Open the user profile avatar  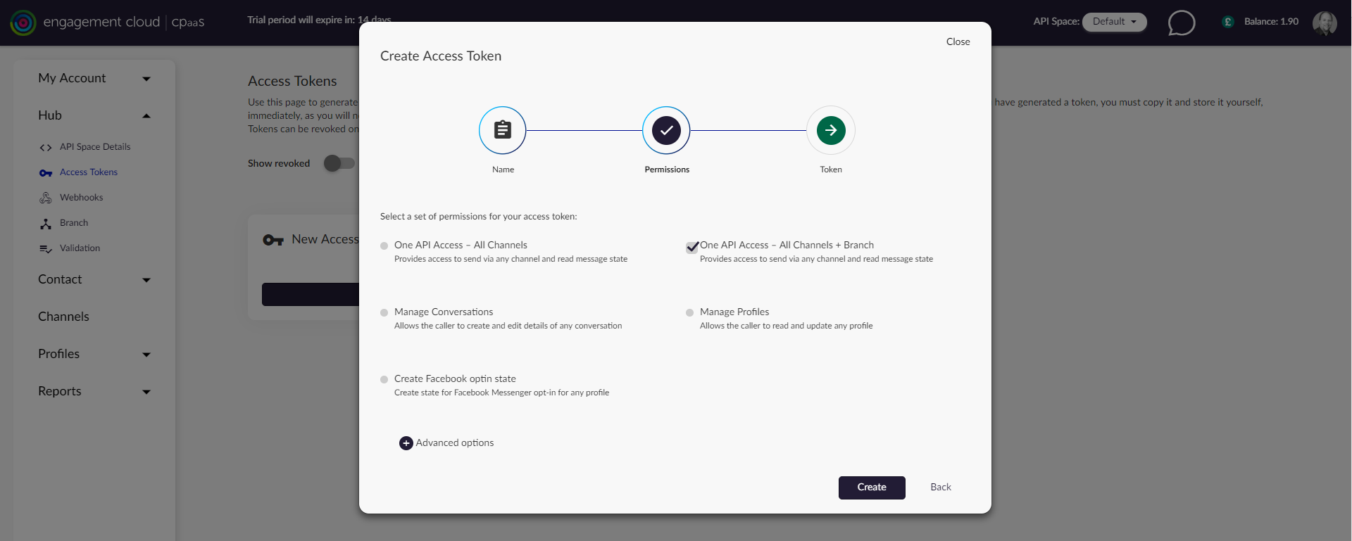[x=1325, y=23]
